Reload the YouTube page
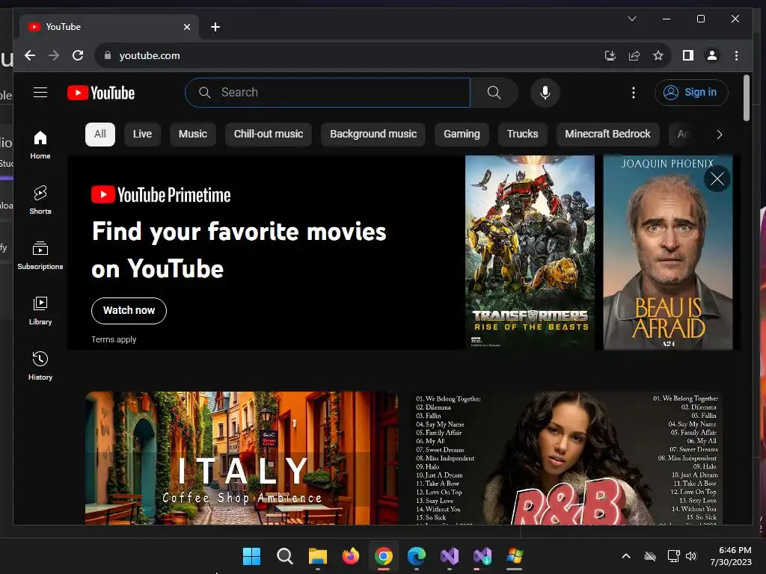The image size is (766, 574). (x=78, y=55)
